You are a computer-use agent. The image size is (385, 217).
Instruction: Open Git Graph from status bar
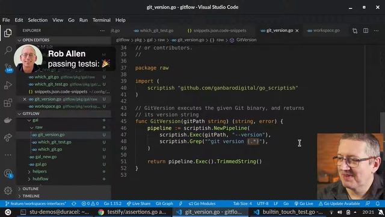[164, 204]
